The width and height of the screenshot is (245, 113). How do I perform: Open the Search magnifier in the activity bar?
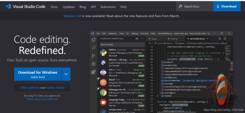93,48
